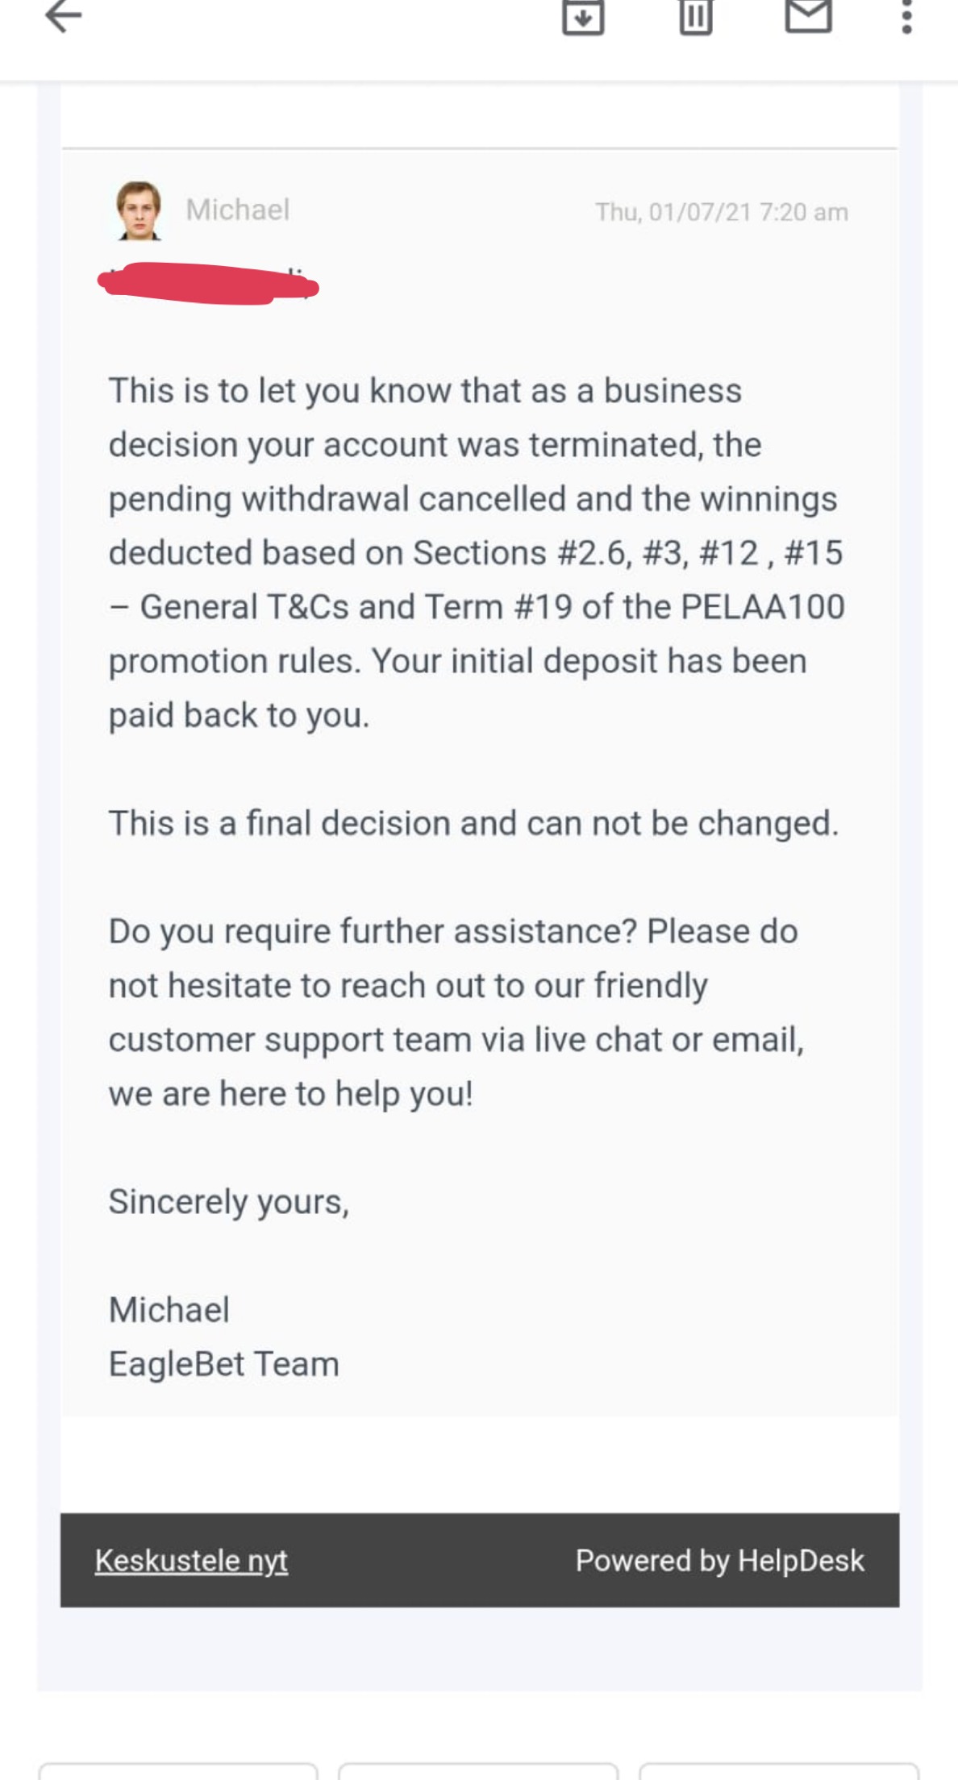Tap the Thu, 01/07/21 7:20 am timestamp
Viewport: 958px width, 1780px height.
pos(721,212)
